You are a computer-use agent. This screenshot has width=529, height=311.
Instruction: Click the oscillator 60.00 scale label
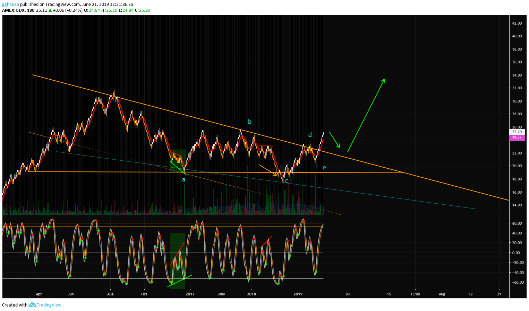(x=517, y=223)
